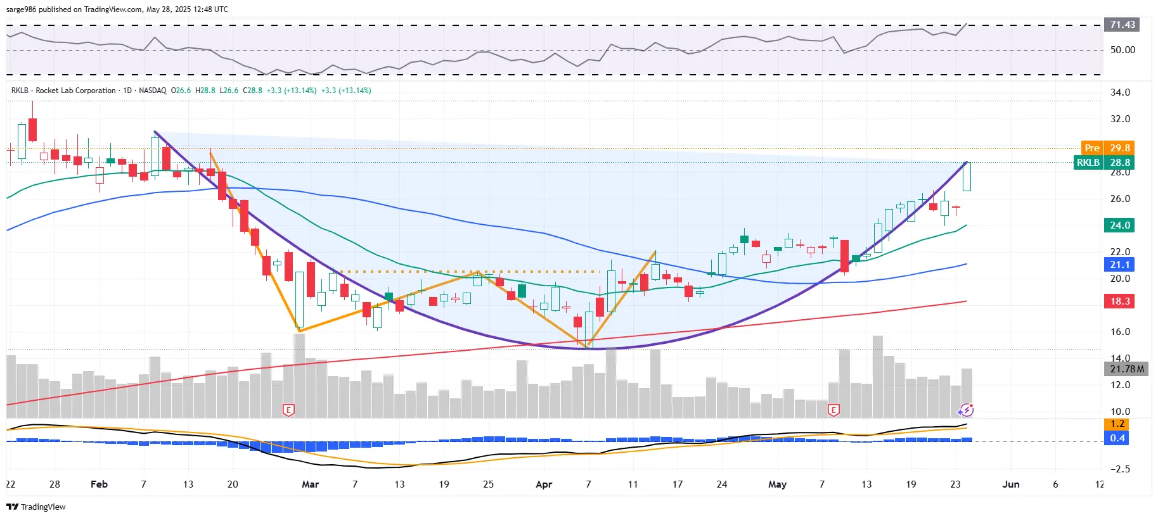Viewport: 1158px width, 518px height.
Task: Select the orange Pre 29.8 price label
Action: [1107, 148]
